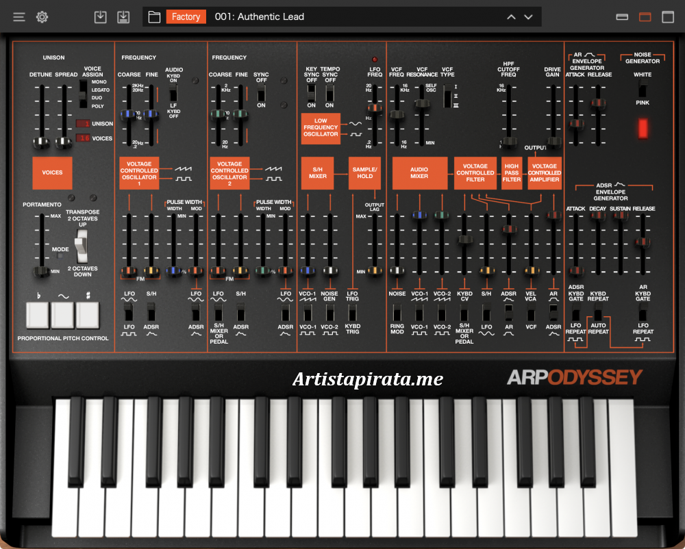Click the import preset icon
The width and height of the screenshot is (685, 549).
click(x=100, y=16)
